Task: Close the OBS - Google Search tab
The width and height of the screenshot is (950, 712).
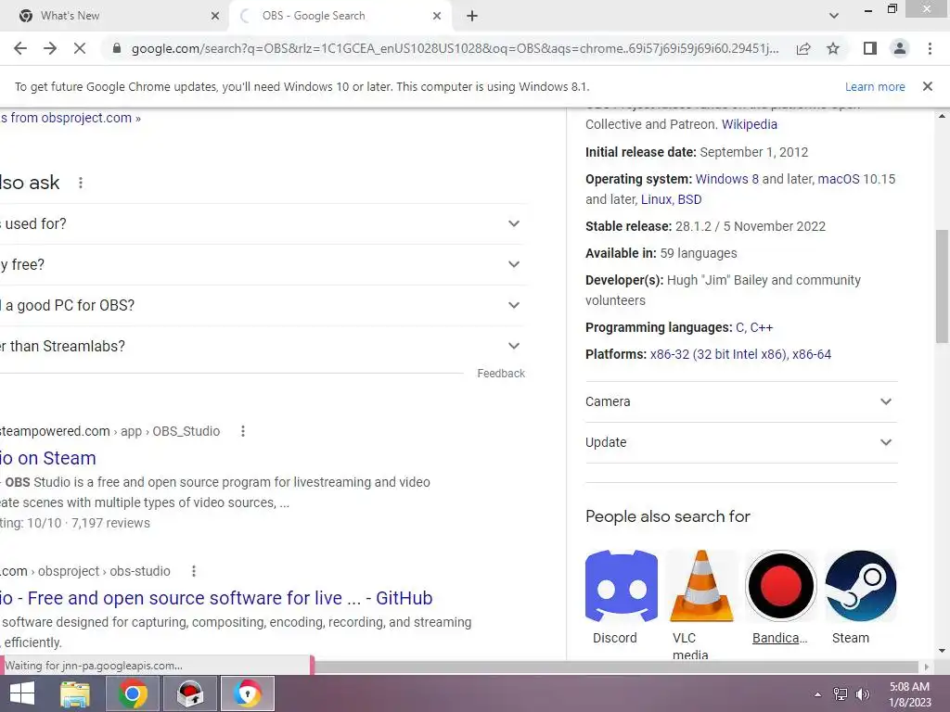Action: (x=437, y=16)
